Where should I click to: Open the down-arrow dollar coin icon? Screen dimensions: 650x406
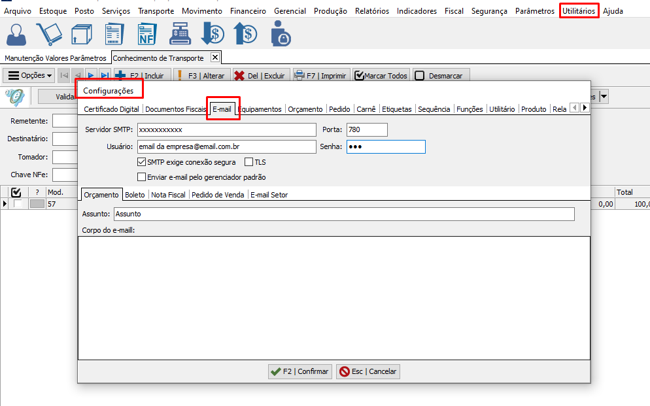click(x=213, y=34)
